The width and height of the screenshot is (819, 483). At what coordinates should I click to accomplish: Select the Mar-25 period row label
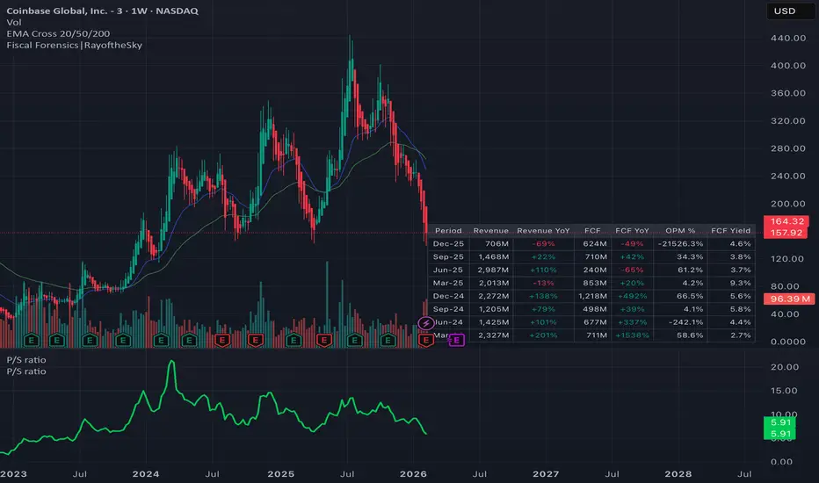pyautogui.click(x=448, y=283)
